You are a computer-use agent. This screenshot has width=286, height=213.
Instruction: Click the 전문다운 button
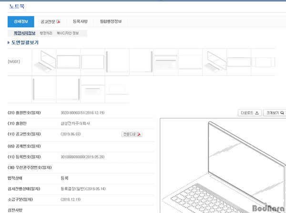coord(132,134)
